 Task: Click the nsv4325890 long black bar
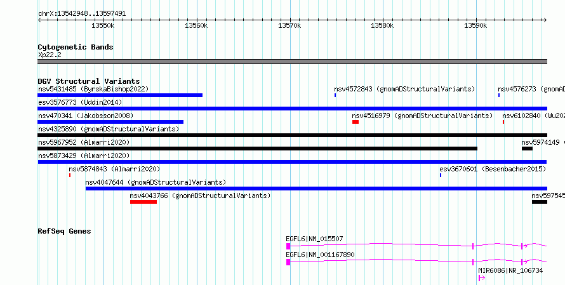[293, 135]
